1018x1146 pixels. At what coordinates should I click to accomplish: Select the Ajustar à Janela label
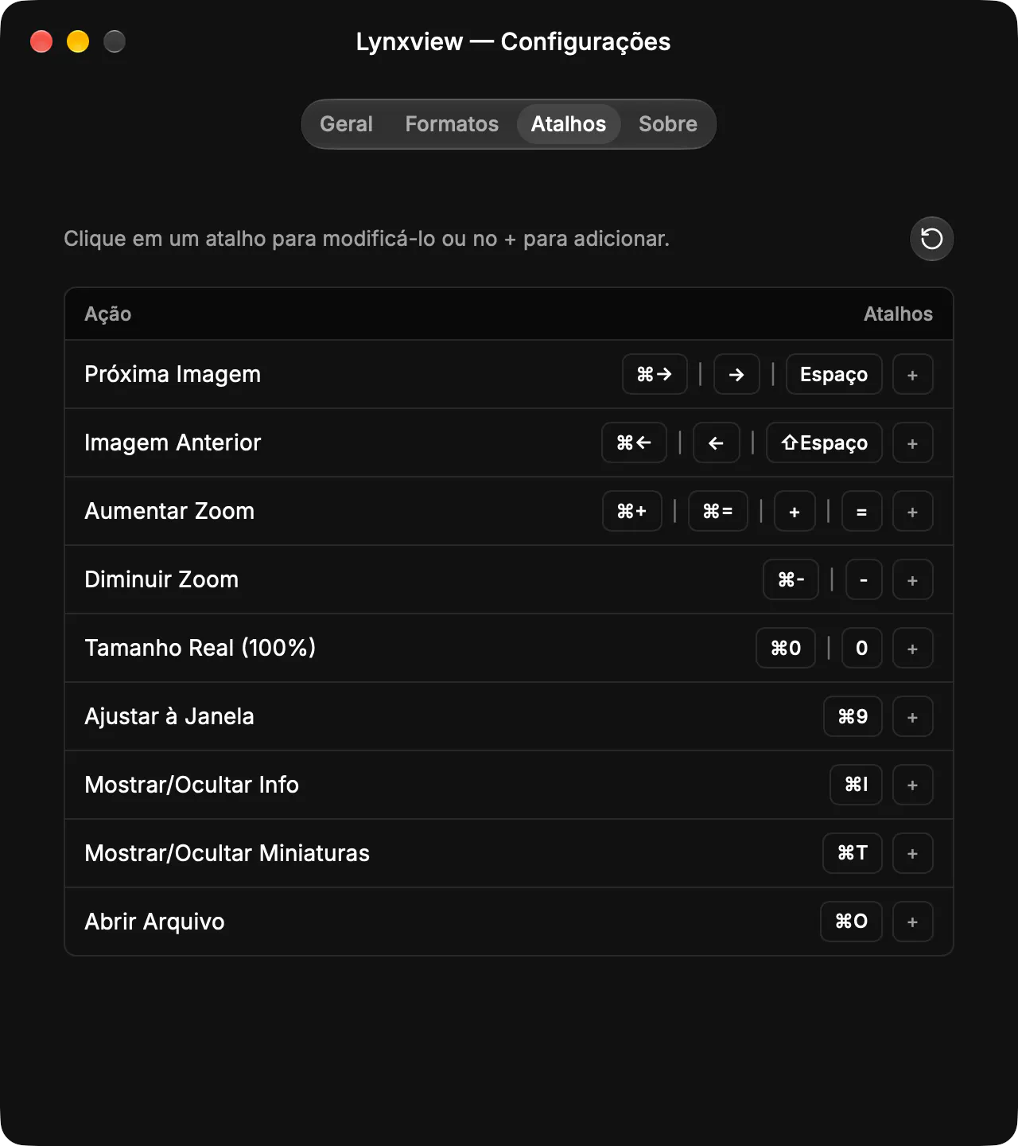(169, 716)
